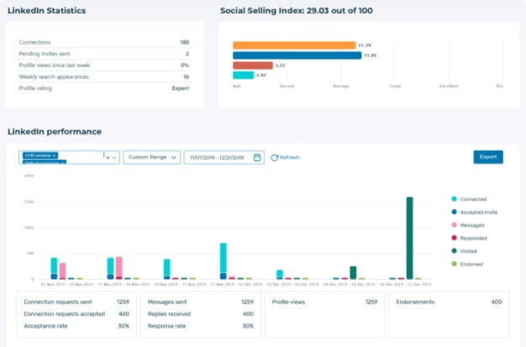Clear all selected campaigns with X icon
This screenshot has width=526, height=347.
(108, 157)
